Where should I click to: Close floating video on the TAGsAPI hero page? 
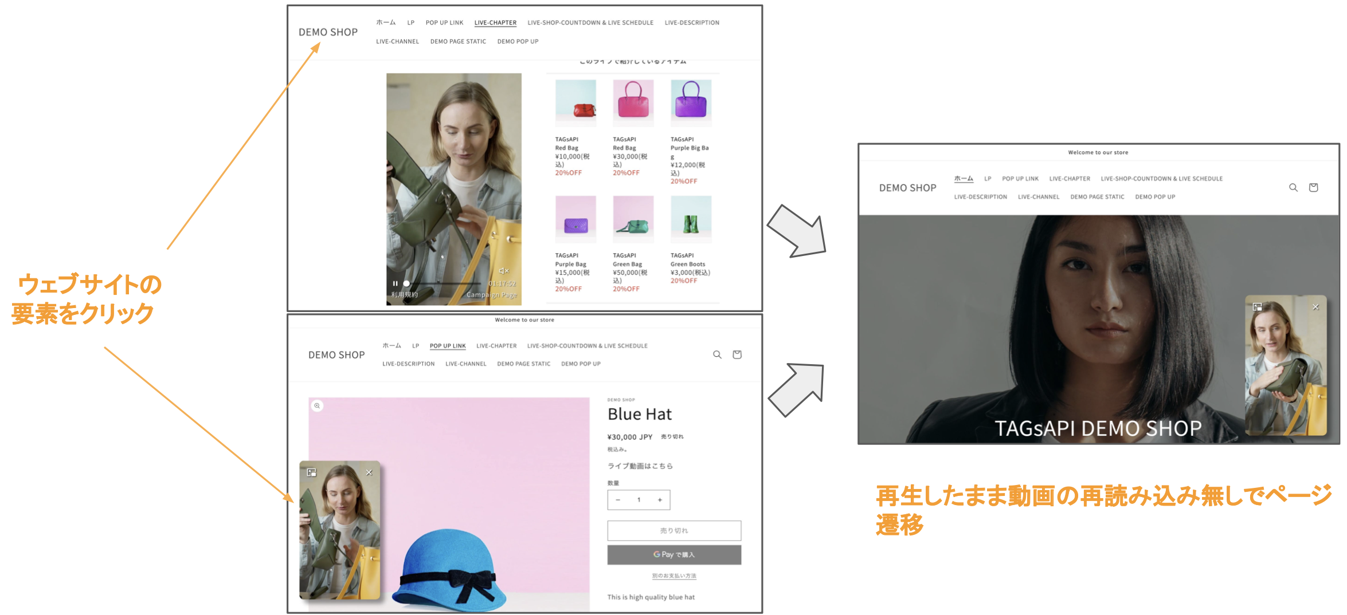[1315, 307]
